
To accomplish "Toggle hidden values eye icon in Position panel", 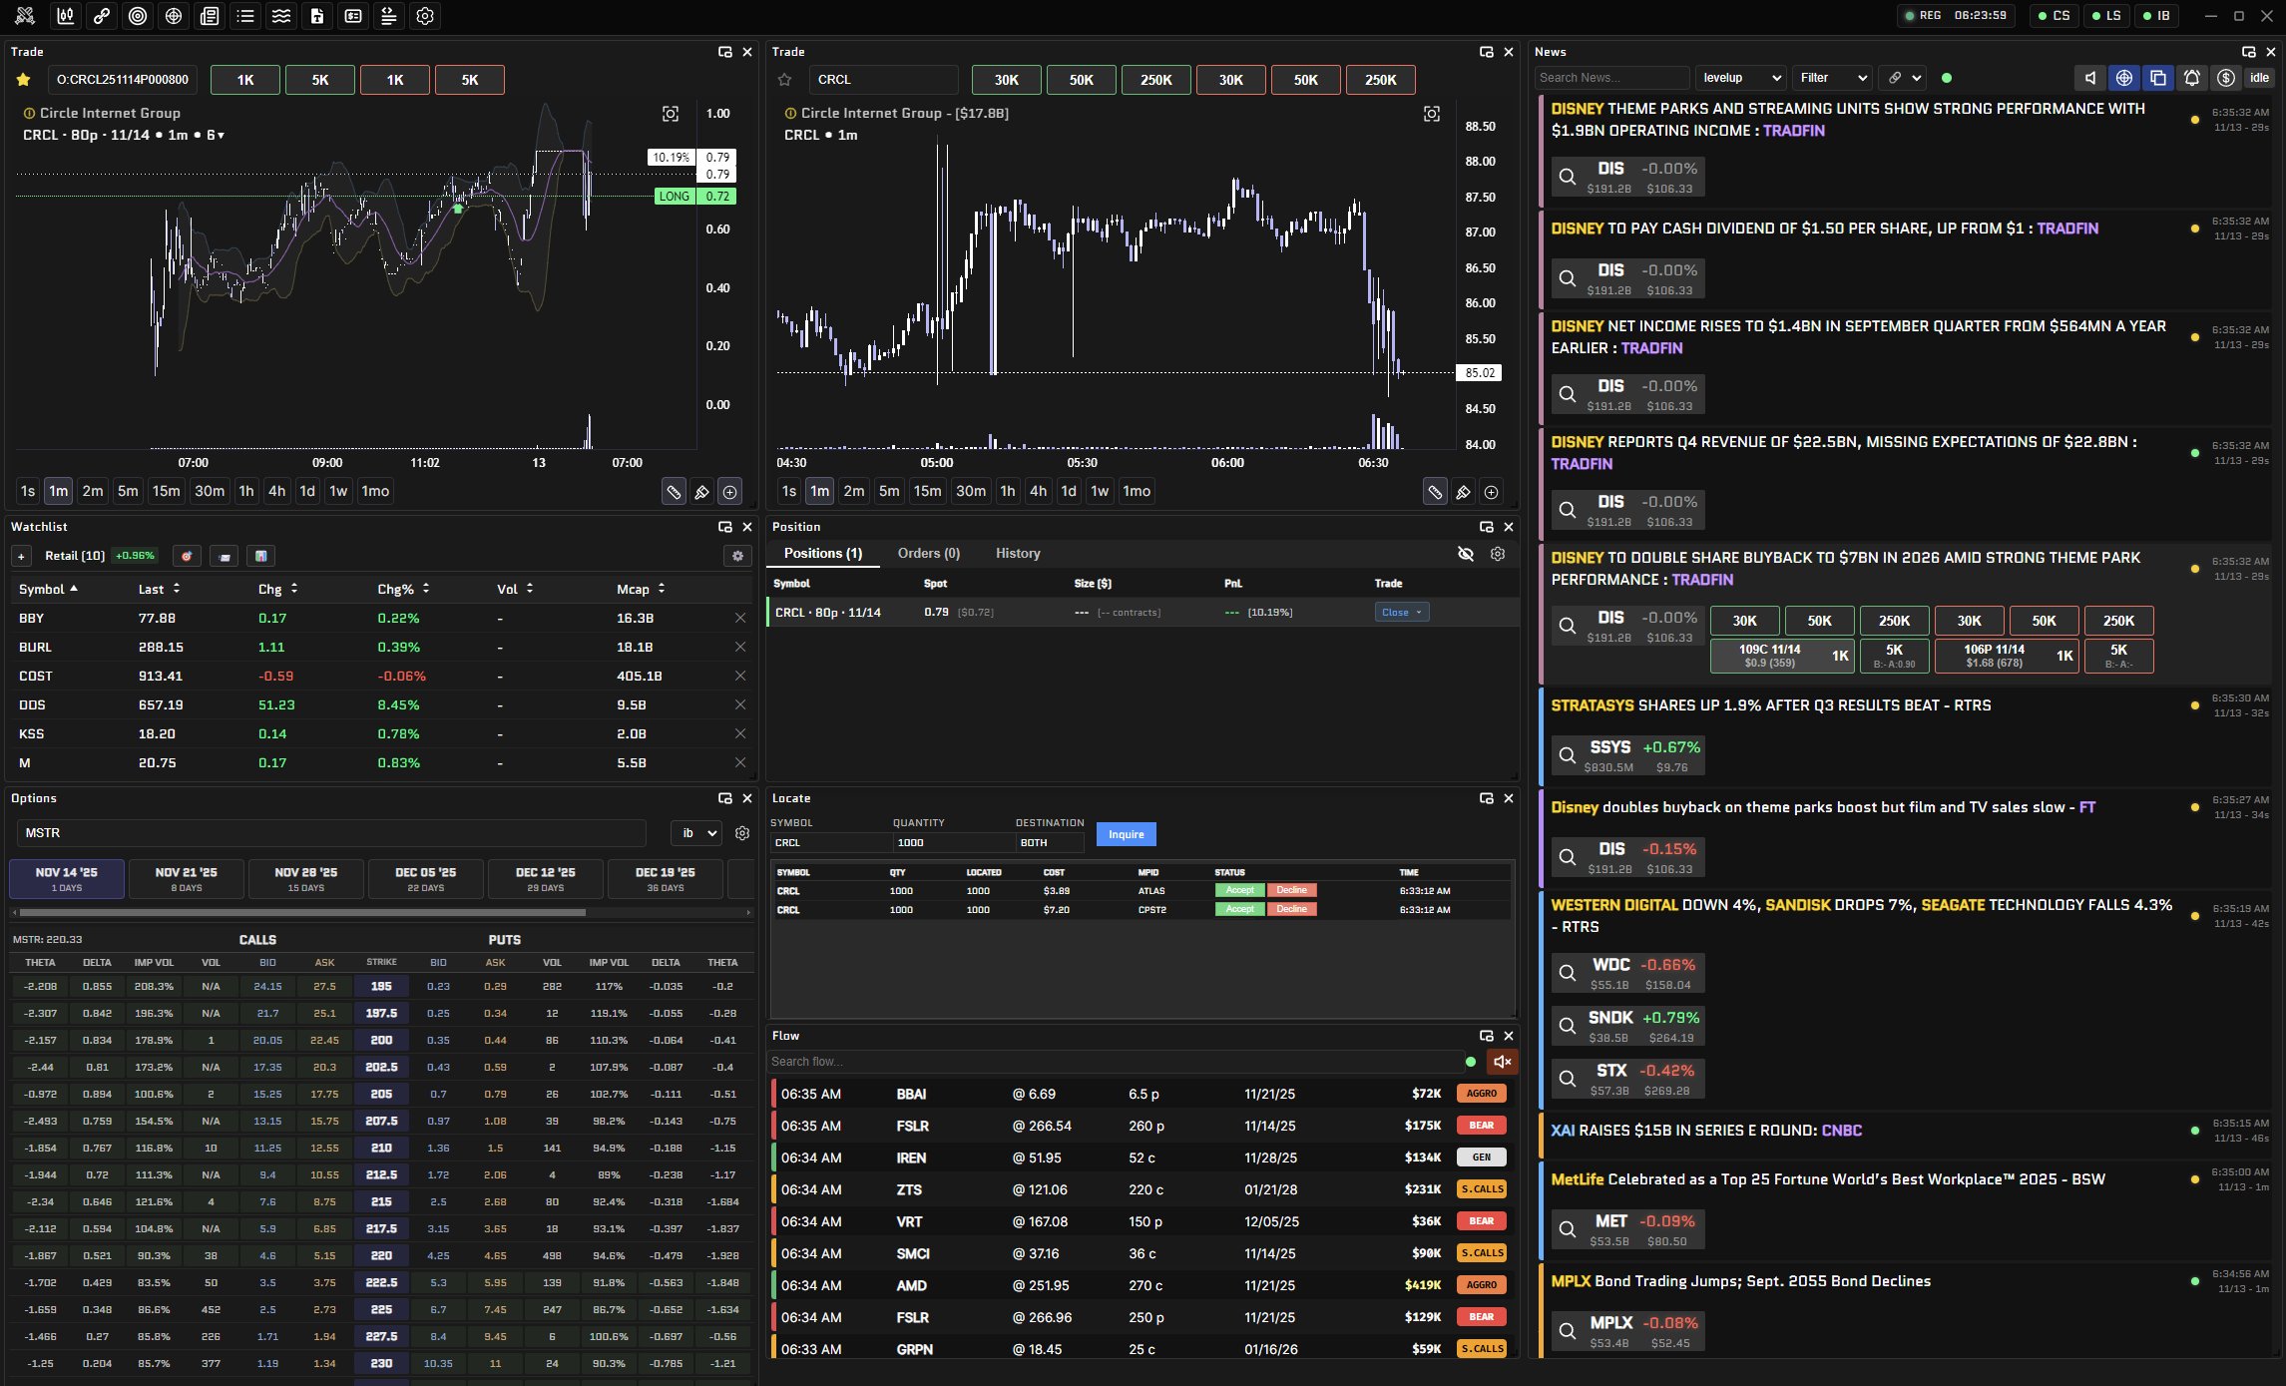I will (x=1466, y=554).
